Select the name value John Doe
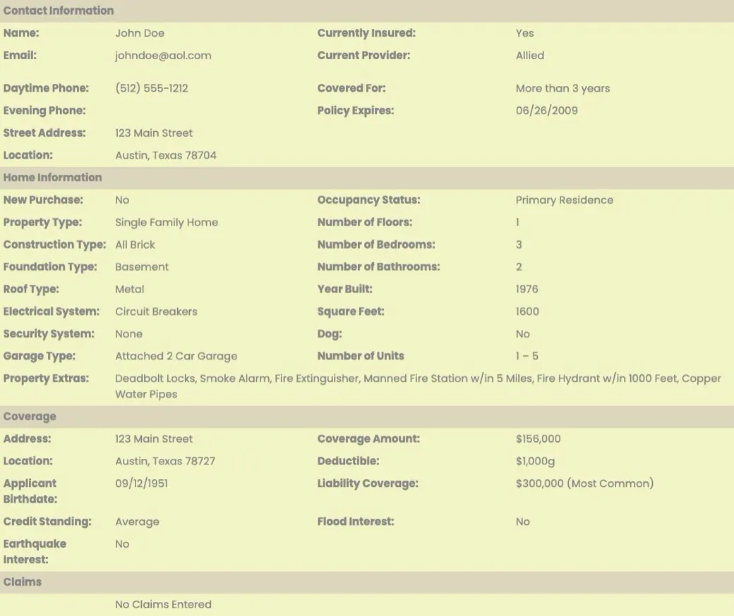734x616 pixels. click(140, 33)
